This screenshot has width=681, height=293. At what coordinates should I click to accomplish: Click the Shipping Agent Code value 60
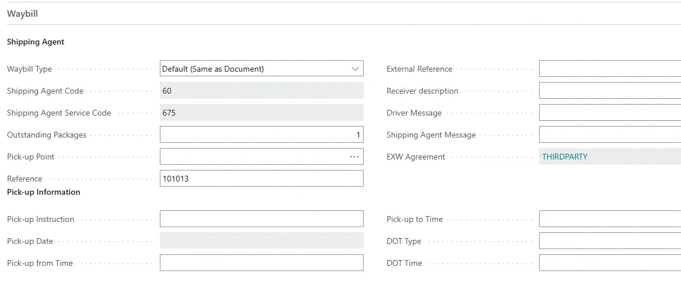pyautogui.click(x=261, y=91)
